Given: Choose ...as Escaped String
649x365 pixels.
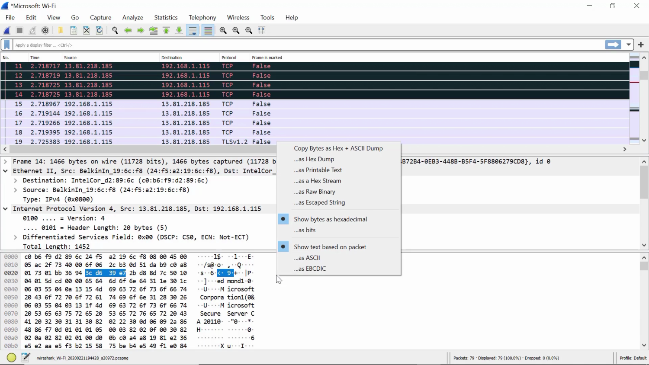Looking at the screenshot, I should point(338,202).
